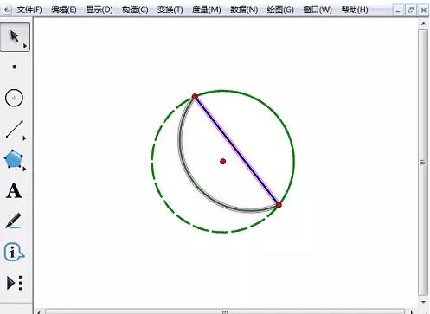This screenshot has width=430, height=314.
Task: Select the Straightedge segment tool
Action: click(x=15, y=129)
